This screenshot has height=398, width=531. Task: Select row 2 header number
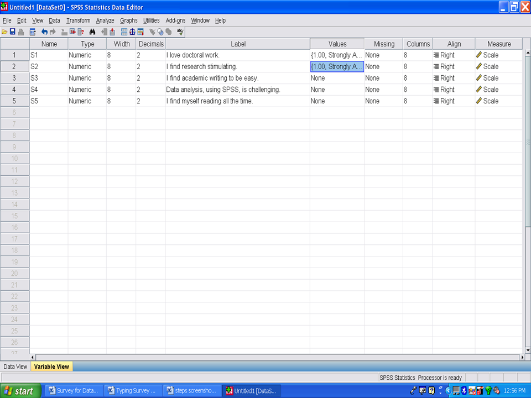[14, 66]
